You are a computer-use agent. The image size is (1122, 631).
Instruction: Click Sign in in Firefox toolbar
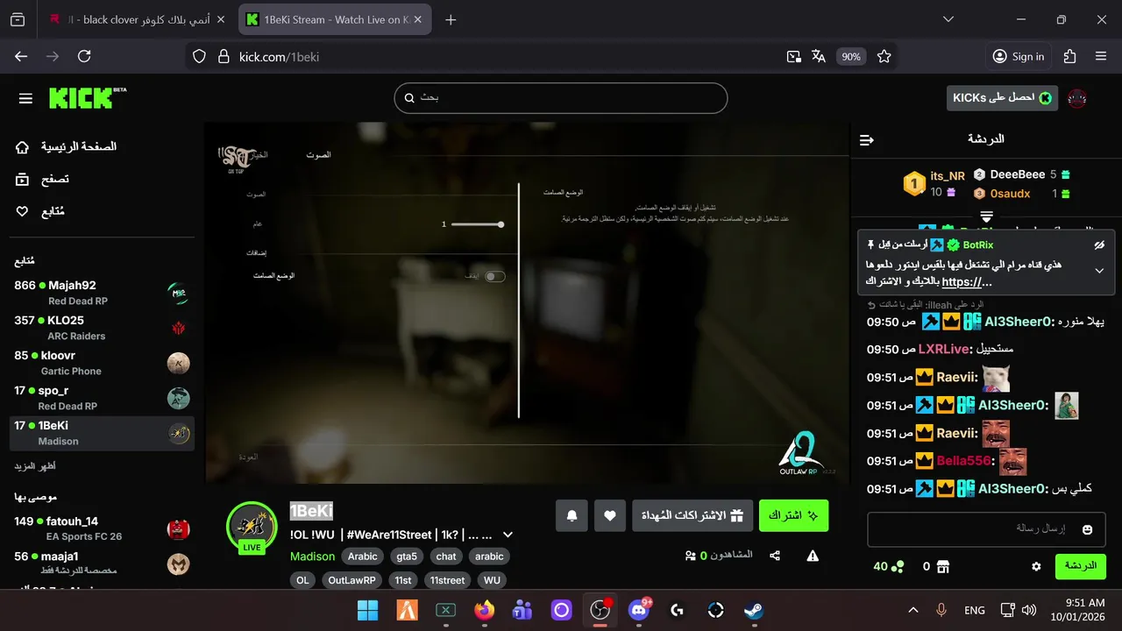(1018, 56)
